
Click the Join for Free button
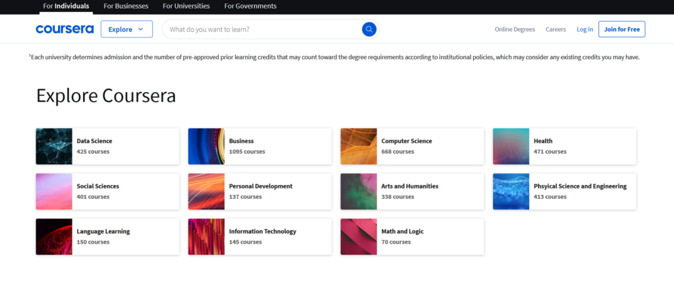[x=621, y=29]
